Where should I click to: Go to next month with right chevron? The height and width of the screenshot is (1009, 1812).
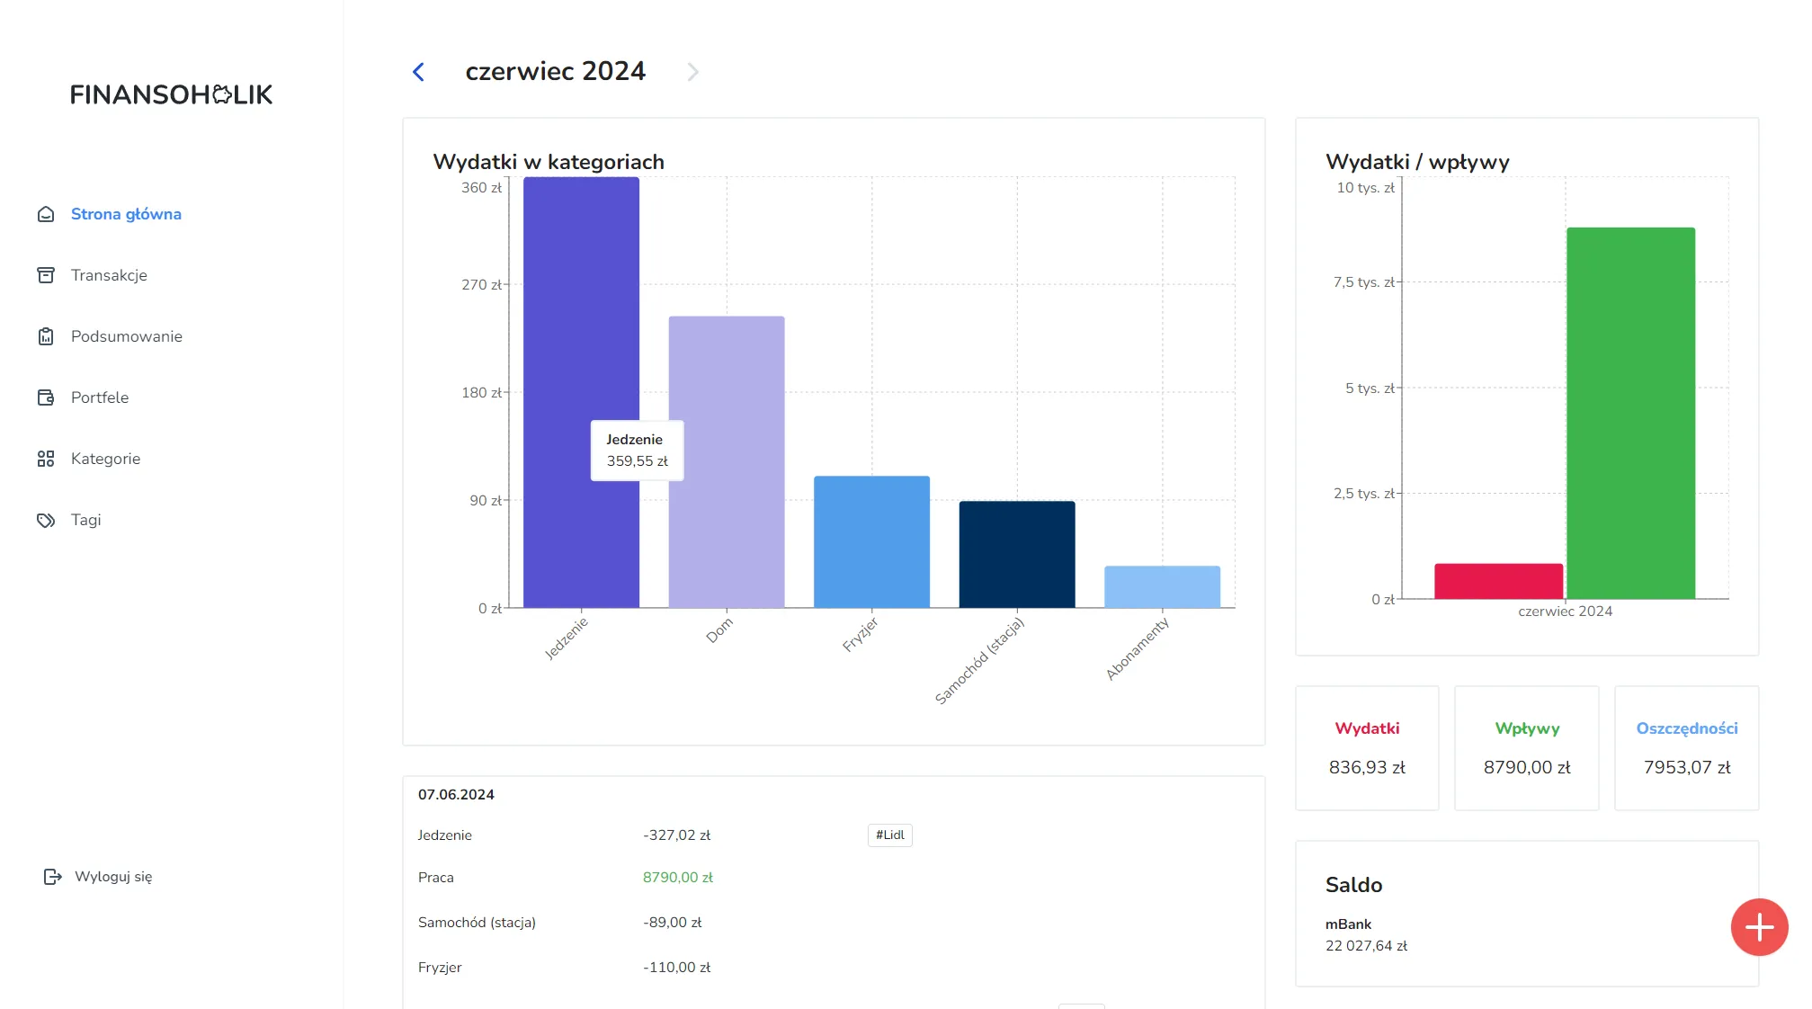(x=692, y=72)
